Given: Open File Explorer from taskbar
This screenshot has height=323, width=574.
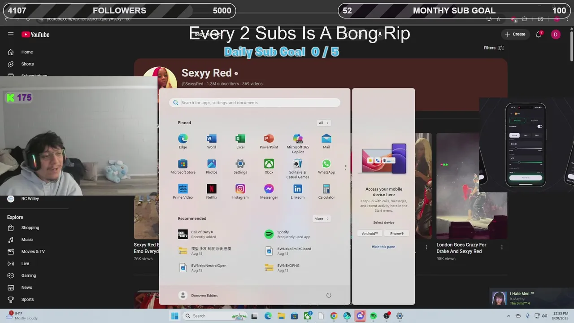Looking at the screenshot, I should (x=281, y=316).
